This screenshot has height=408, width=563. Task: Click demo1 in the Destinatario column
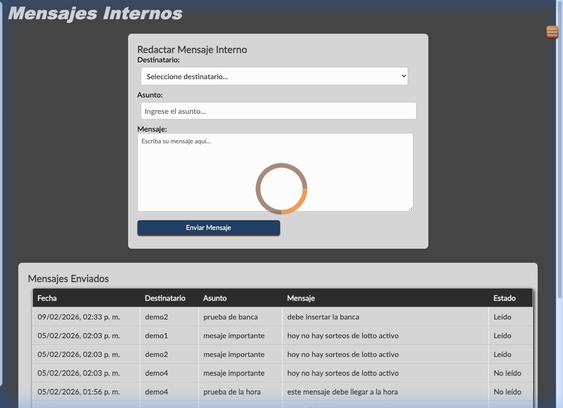(x=156, y=335)
